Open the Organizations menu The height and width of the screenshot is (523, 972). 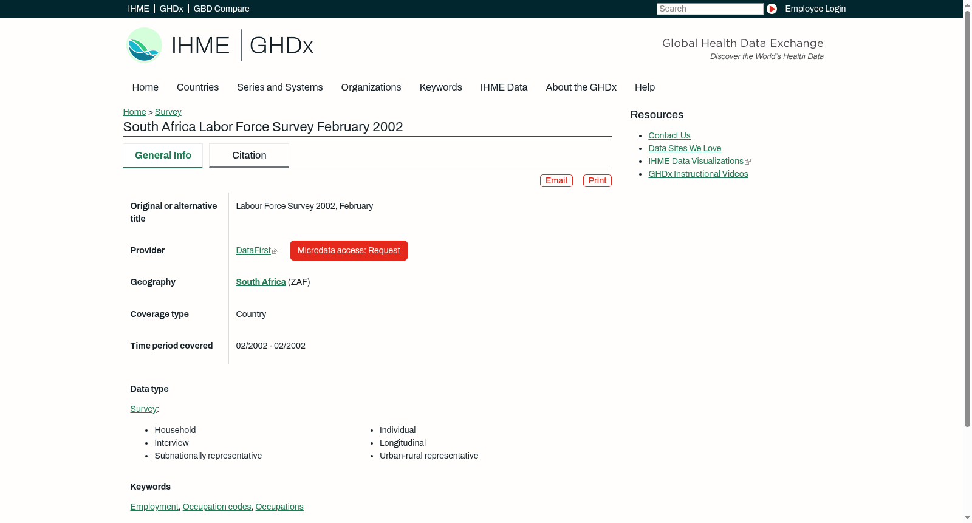coord(371,87)
